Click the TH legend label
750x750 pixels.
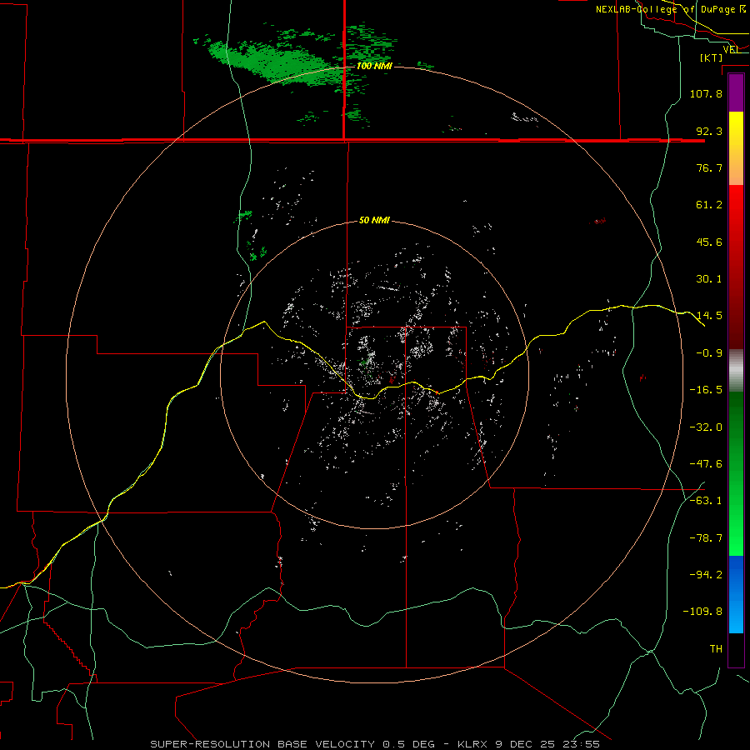click(x=716, y=649)
